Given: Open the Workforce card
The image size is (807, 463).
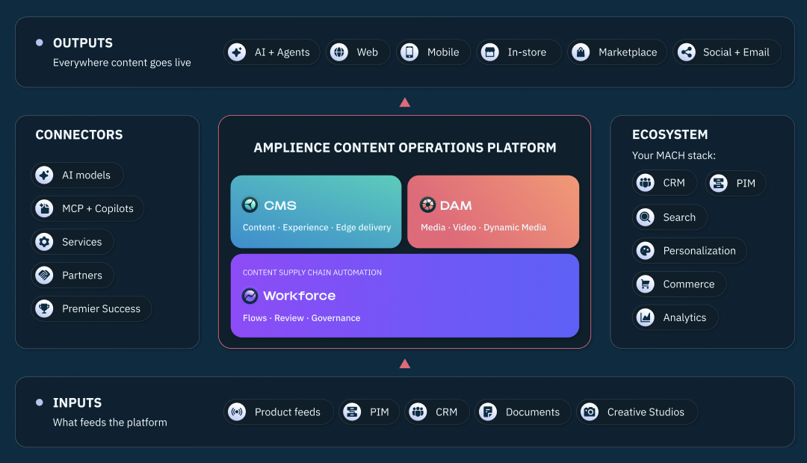Looking at the screenshot, I should point(404,296).
